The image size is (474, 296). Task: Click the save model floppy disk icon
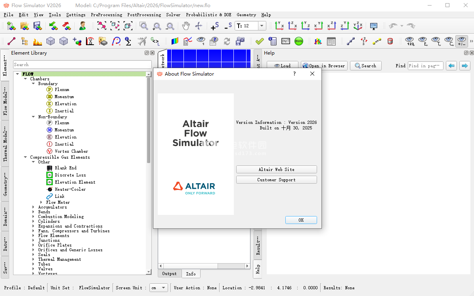37,26
